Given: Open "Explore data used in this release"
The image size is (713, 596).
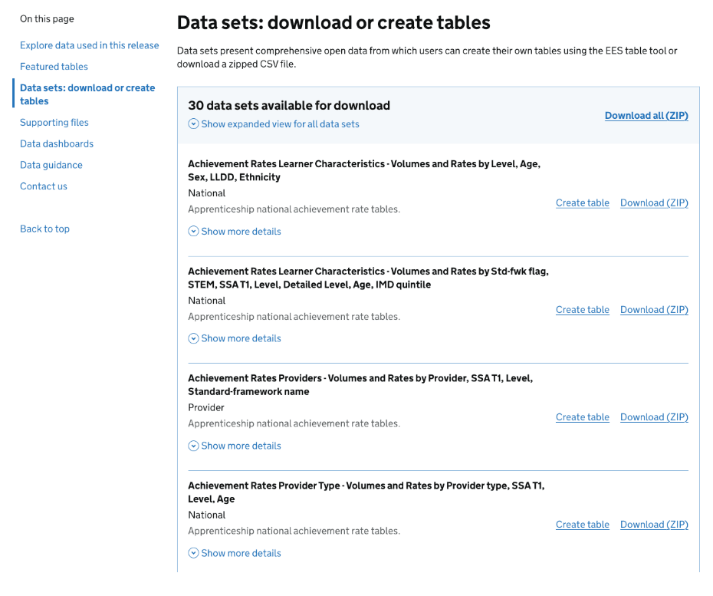Looking at the screenshot, I should [x=89, y=45].
